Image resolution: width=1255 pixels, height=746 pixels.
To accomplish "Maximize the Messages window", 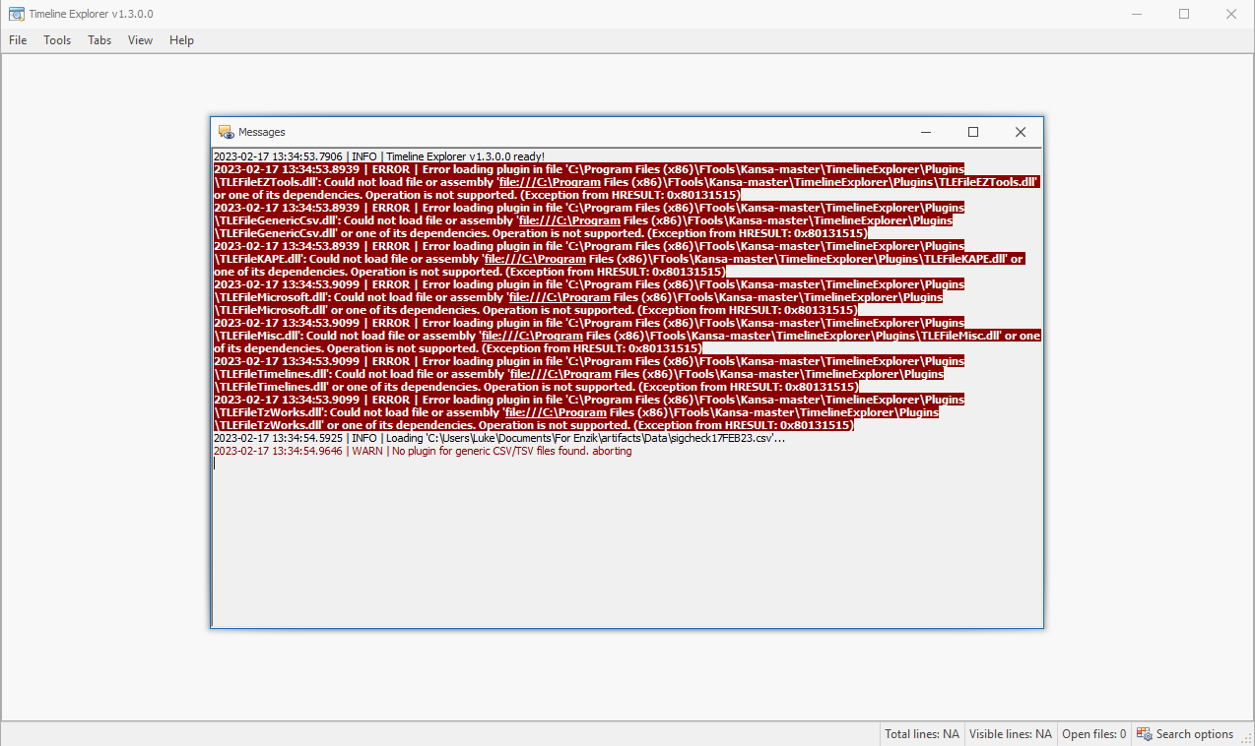I will coord(973,132).
